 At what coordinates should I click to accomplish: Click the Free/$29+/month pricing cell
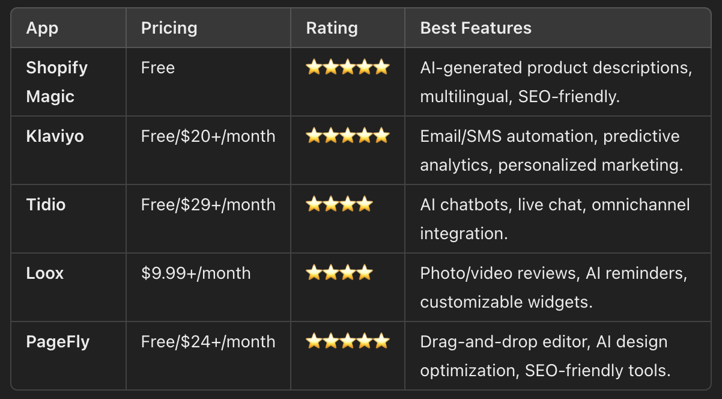click(x=208, y=204)
